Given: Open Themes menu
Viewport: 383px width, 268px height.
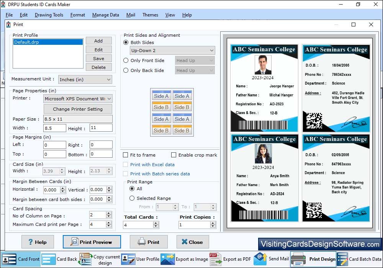Looking at the screenshot, I should [x=150, y=15].
